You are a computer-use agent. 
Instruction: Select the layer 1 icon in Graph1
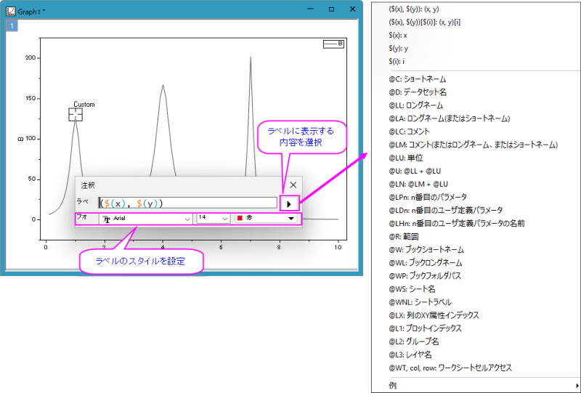coord(12,25)
